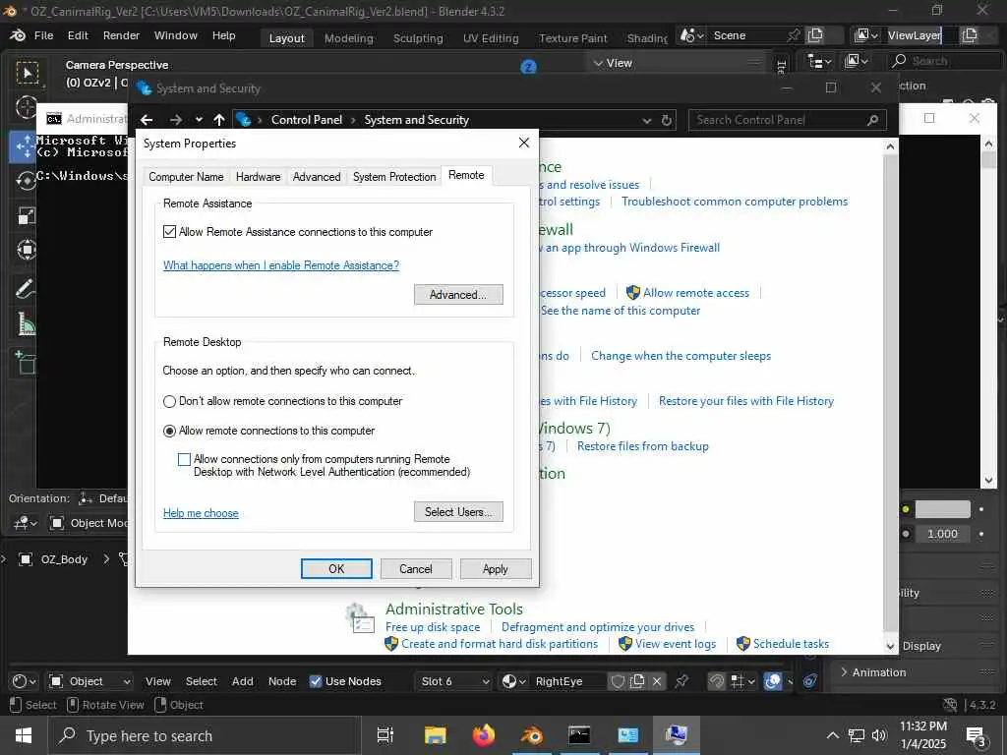Open the editor type dropdown in node editor
This screenshot has width=1007, height=755.
[25, 681]
